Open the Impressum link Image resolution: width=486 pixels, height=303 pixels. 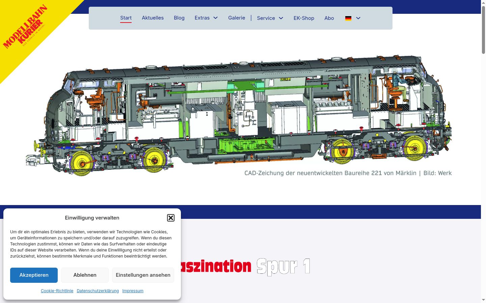pos(133,291)
